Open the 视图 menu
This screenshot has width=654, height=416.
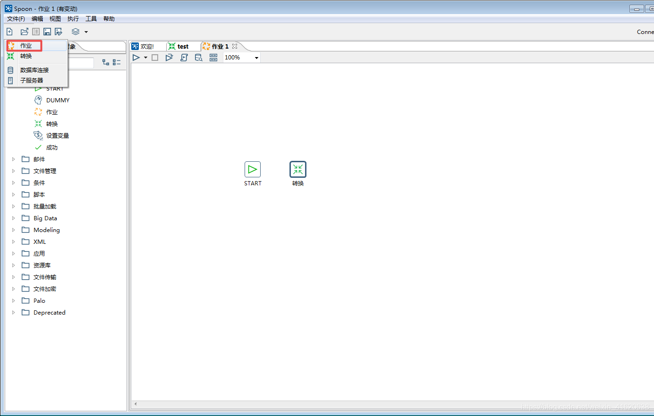point(55,19)
